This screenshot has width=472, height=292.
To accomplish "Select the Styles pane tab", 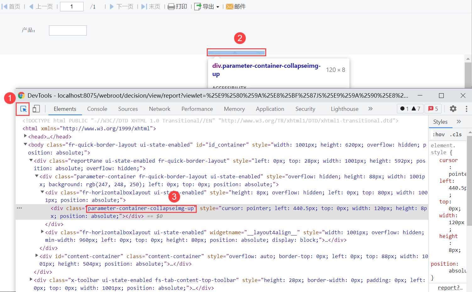I will coord(440,122).
